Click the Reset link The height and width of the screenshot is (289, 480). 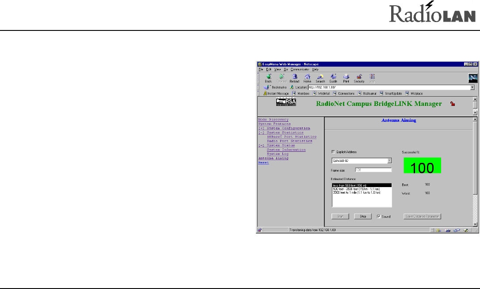263,162
